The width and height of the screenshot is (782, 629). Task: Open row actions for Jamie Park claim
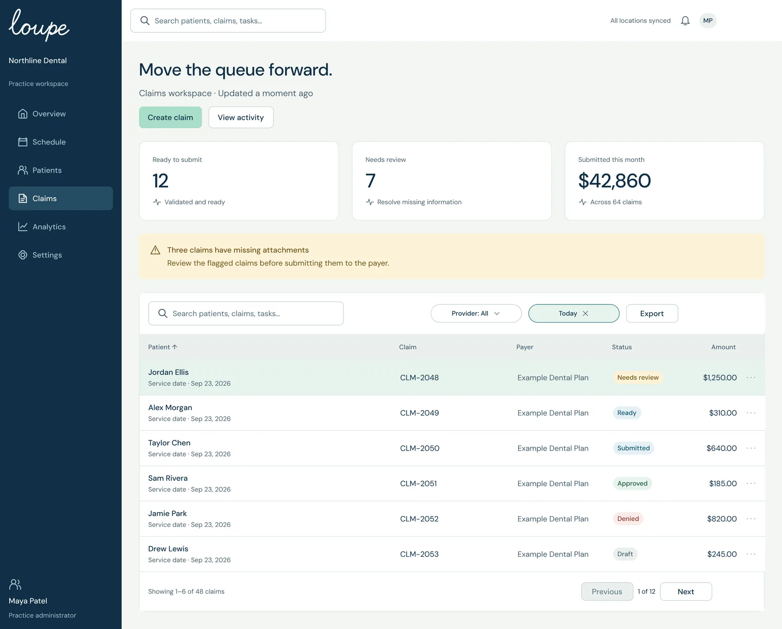coord(751,519)
